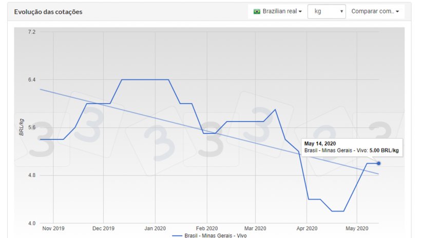
Task: Click the Nov 2019 x-axis label
Action: click(x=54, y=228)
